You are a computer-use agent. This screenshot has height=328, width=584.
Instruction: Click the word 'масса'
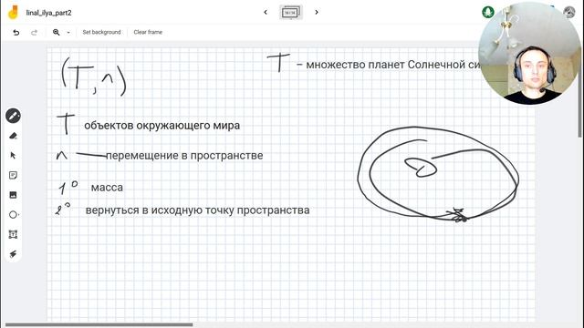tap(107, 187)
